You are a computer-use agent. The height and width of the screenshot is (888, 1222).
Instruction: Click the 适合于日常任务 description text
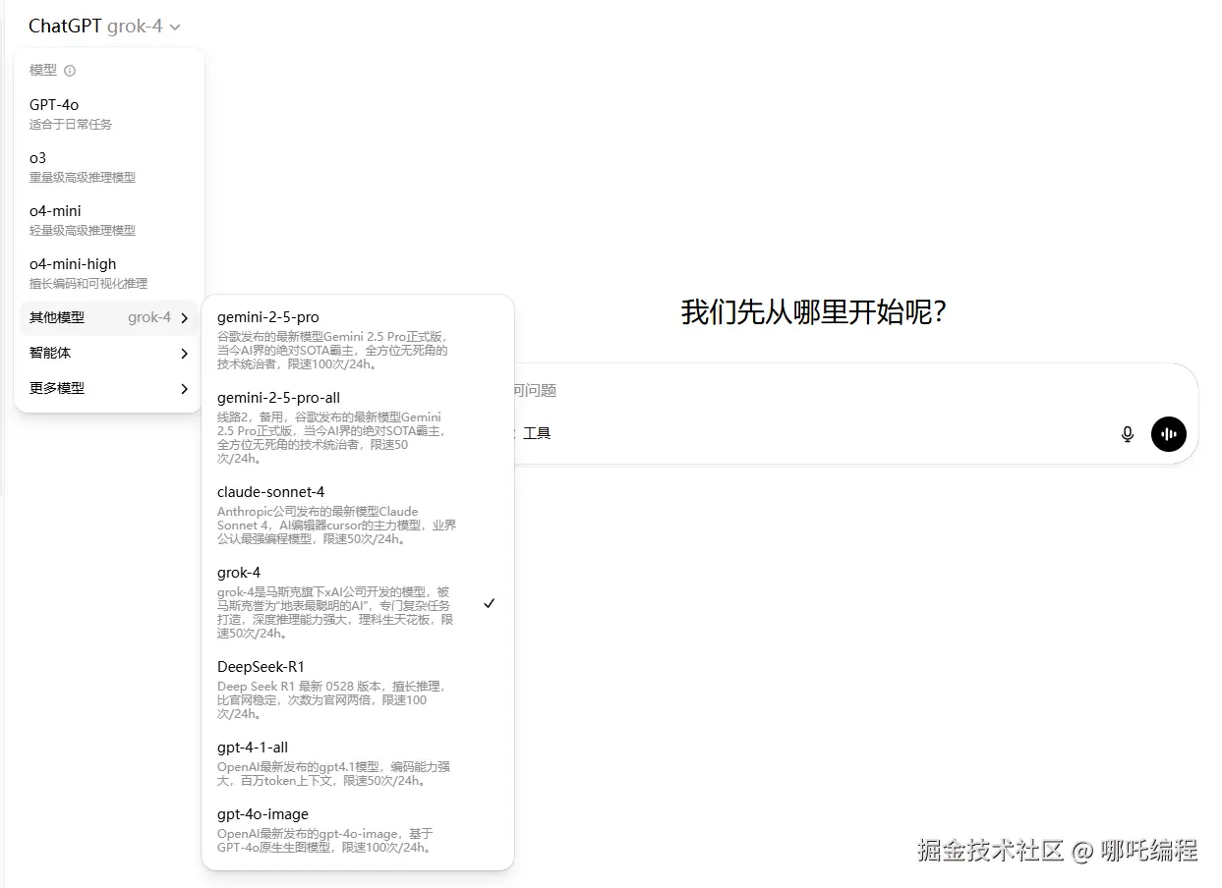coord(71,125)
